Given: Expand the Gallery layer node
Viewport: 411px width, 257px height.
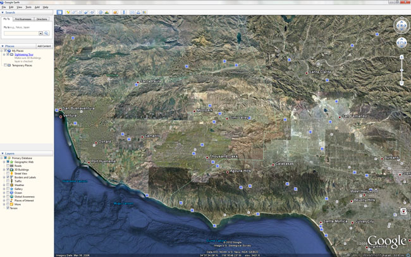Looking at the screenshot, I should click(x=4, y=189).
